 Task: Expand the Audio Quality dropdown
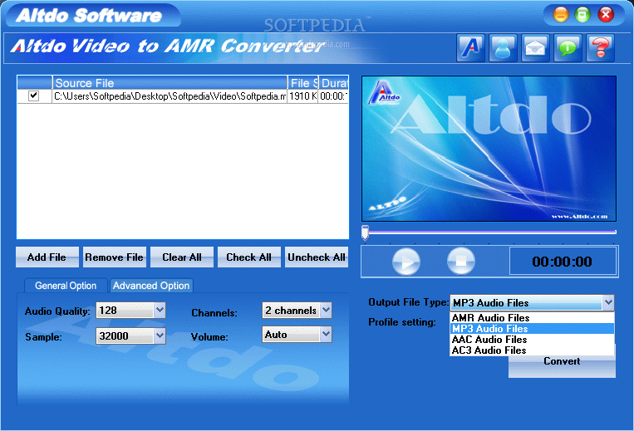160,311
